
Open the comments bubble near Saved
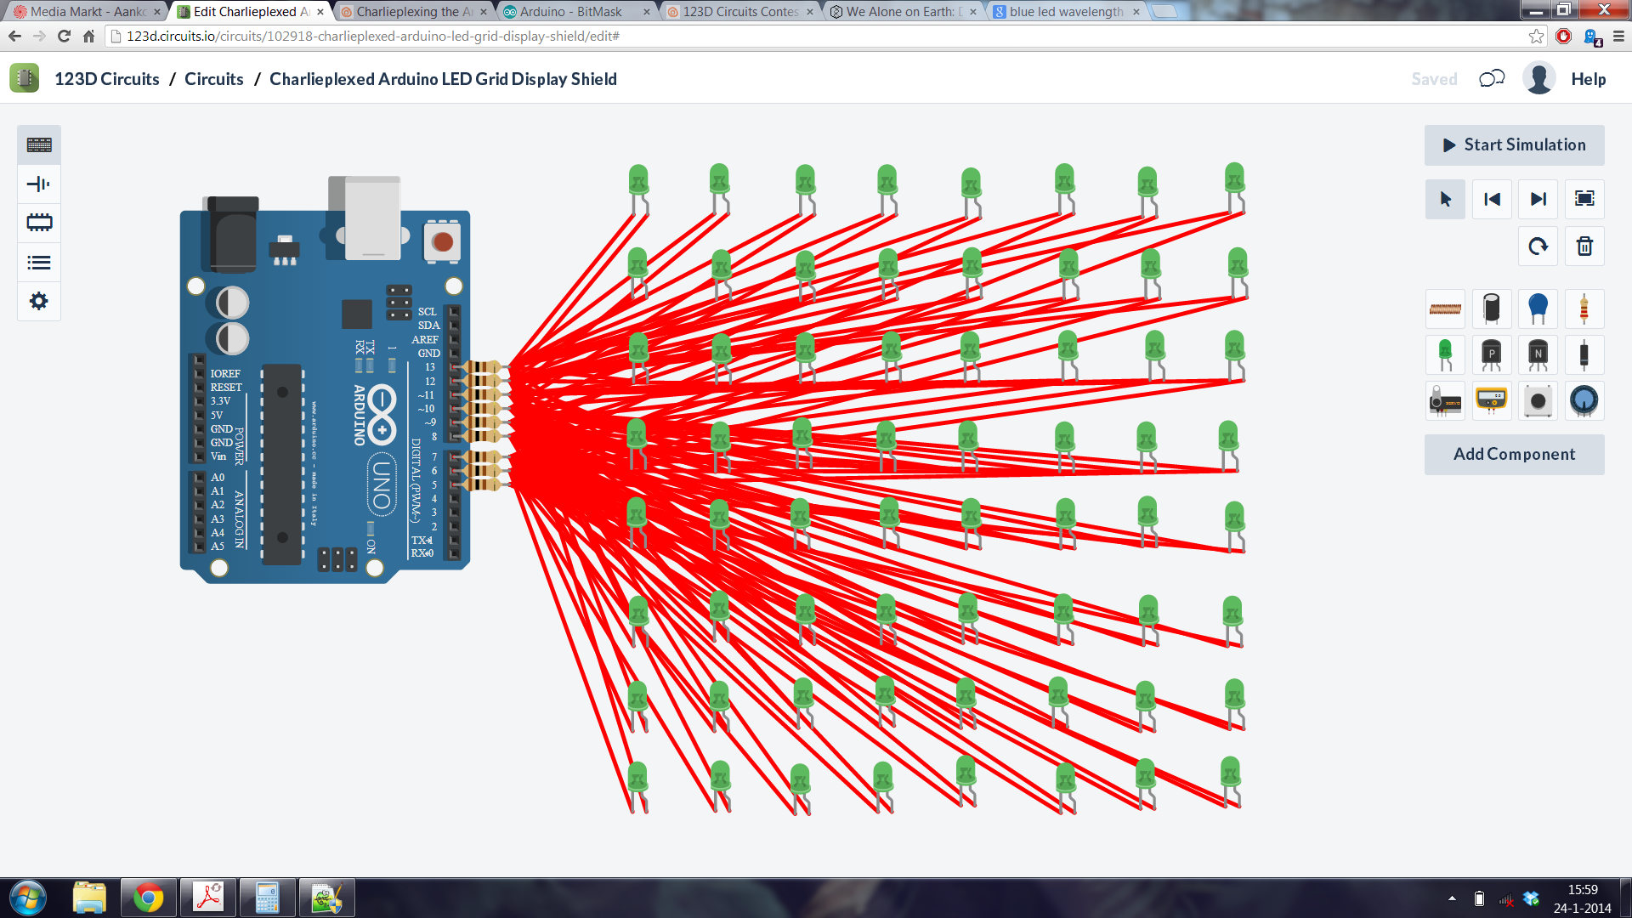coord(1491,78)
